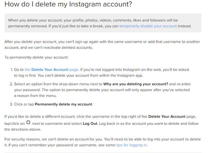Click the gray notice box starting 'When you delete'
The image size is (210, 153).
coord(103,23)
